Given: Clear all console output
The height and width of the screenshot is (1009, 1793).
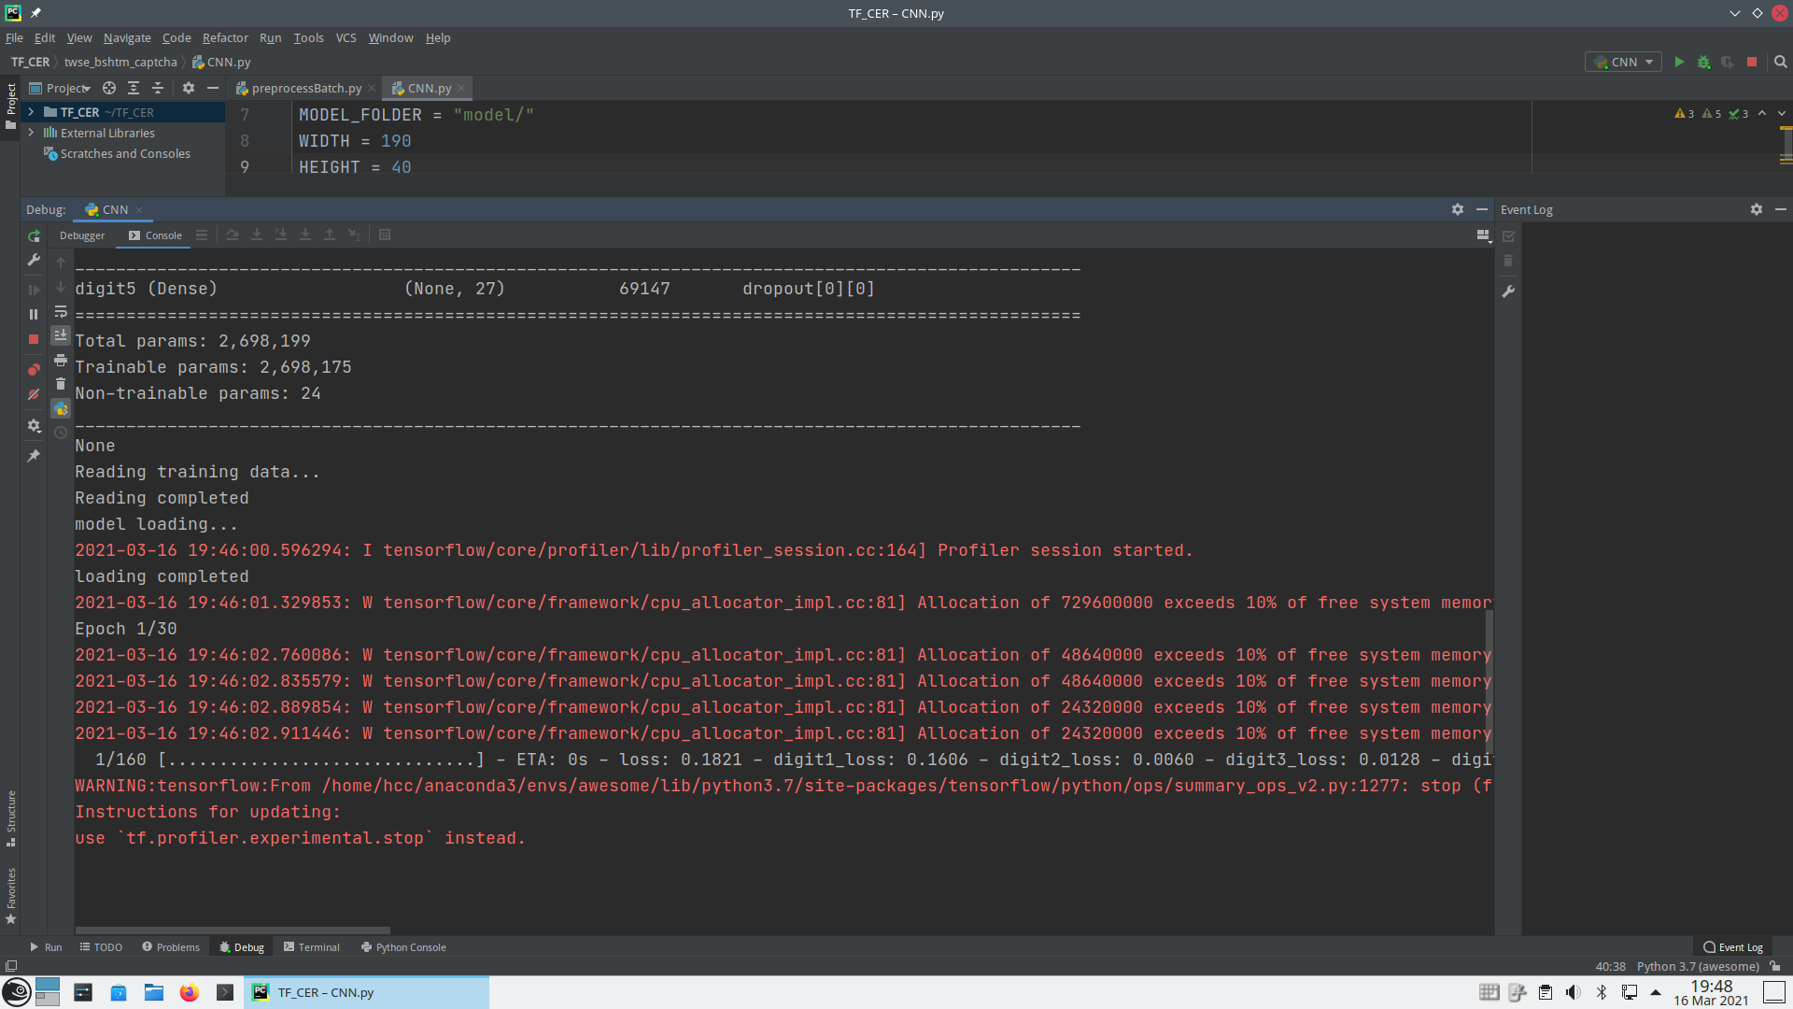Looking at the screenshot, I should [x=61, y=384].
